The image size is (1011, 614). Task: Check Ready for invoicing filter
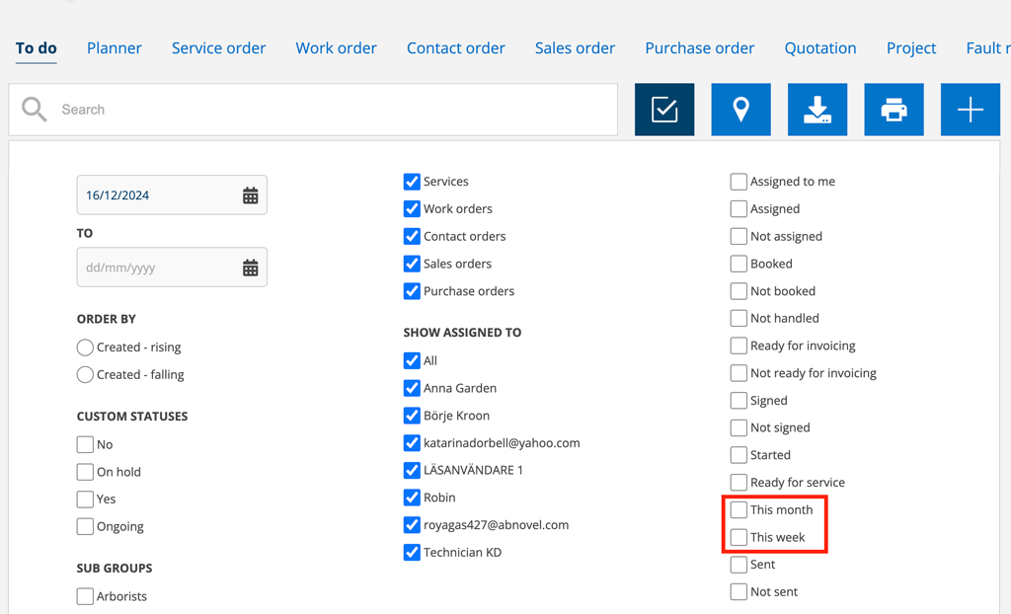pyautogui.click(x=739, y=345)
